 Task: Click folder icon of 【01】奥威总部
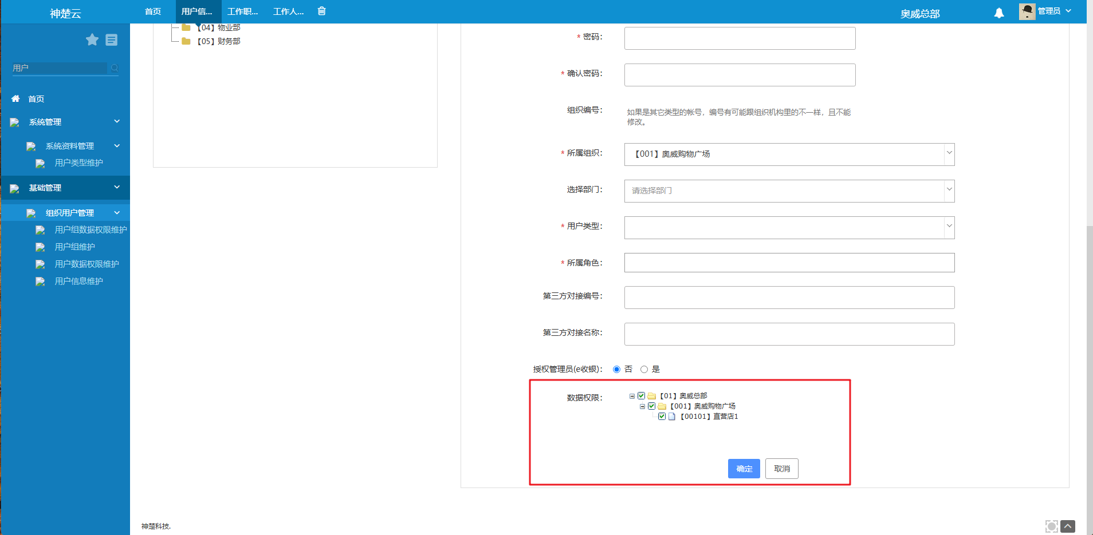coord(652,396)
